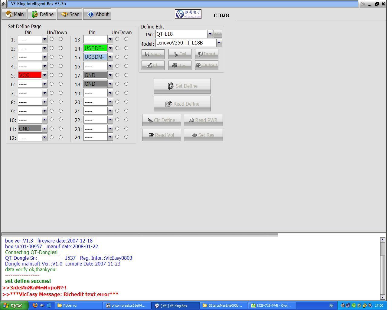The image size is (392, 310).
Task: Click the green USBDP+ field of pin 14
Action: [96, 48]
